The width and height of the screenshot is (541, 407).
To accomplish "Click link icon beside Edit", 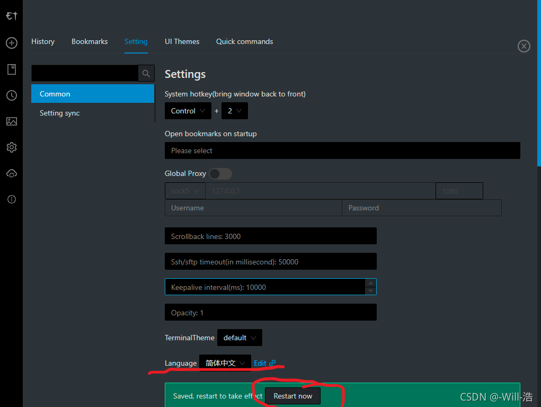I will pyautogui.click(x=272, y=363).
